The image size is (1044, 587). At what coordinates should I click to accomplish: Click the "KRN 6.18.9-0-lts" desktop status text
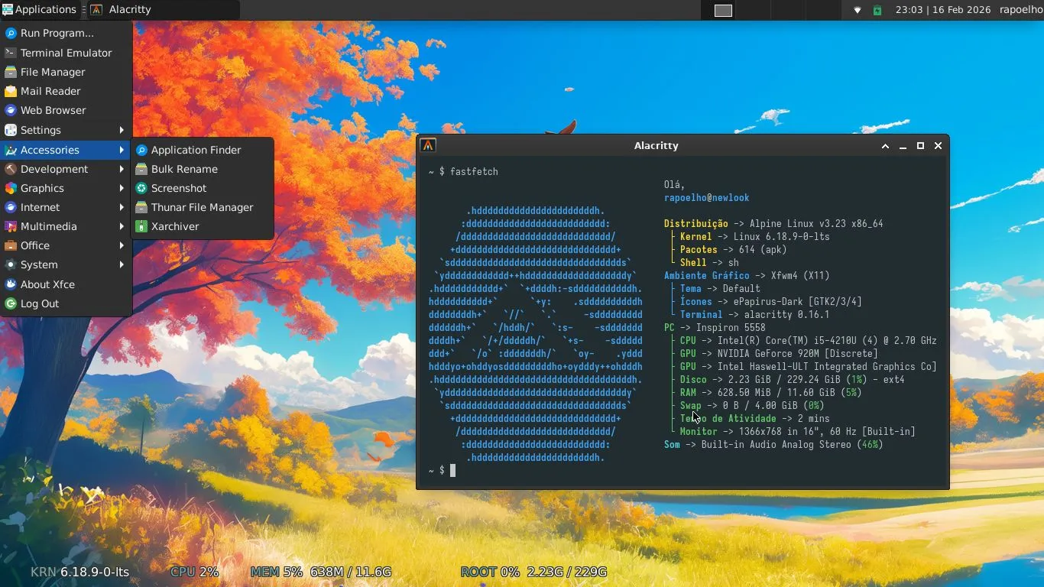click(x=79, y=572)
